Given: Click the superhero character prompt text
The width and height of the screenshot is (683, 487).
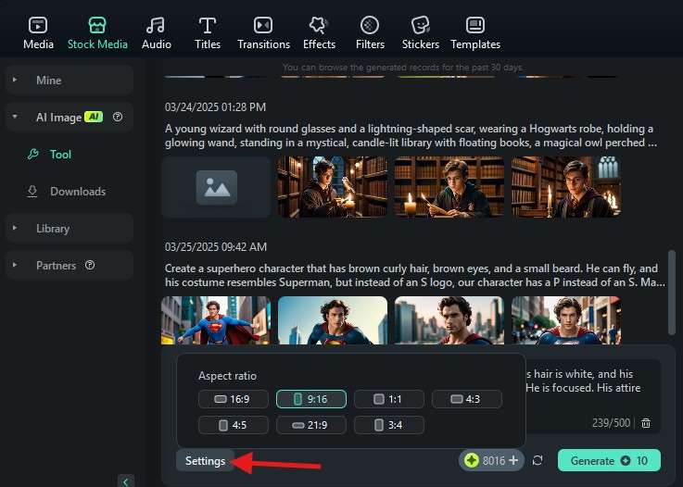Looking at the screenshot, I should pyautogui.click(x=414, y=275).
